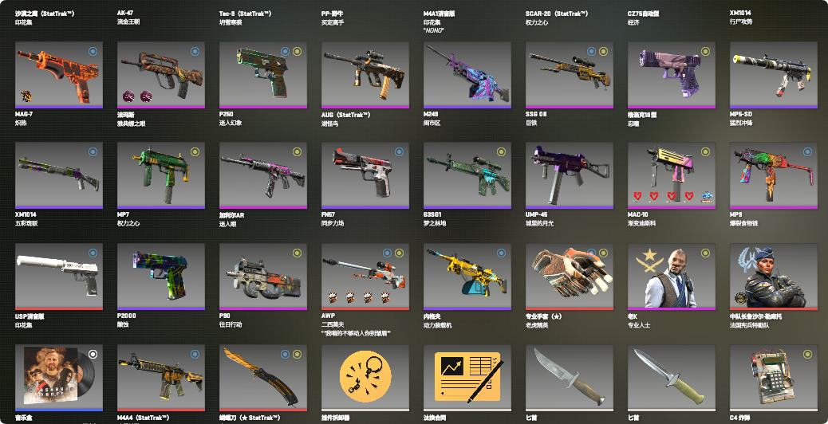The image size is (828, 424).
Task: Click first heart sticker on MAC-10 渐变迪斯科
Action: pyautogui.click(x=637, y=196)
